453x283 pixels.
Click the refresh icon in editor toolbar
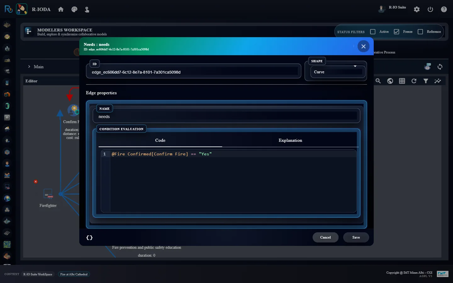[414, 81]
